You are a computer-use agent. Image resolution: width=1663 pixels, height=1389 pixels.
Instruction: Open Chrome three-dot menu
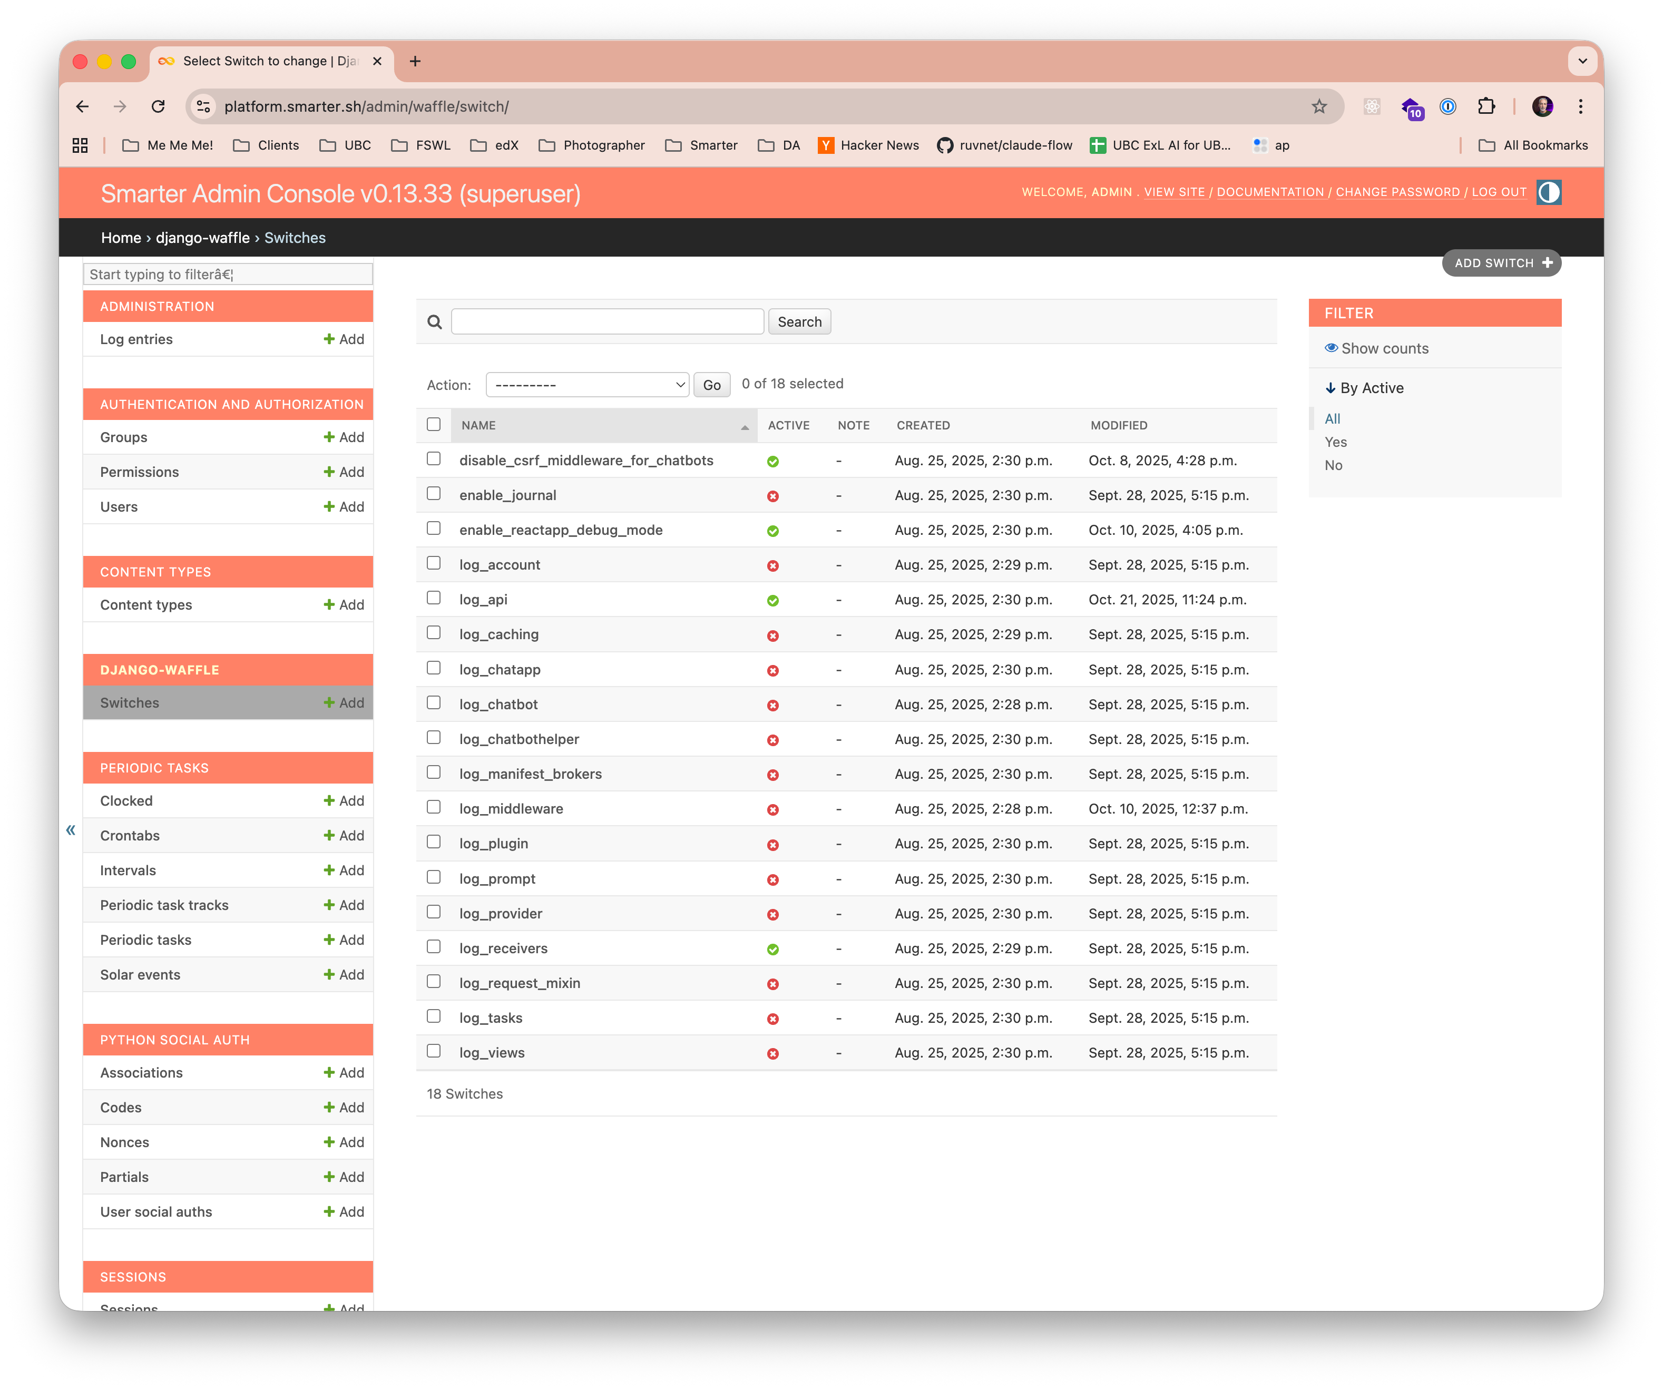tap(1580, 106)
